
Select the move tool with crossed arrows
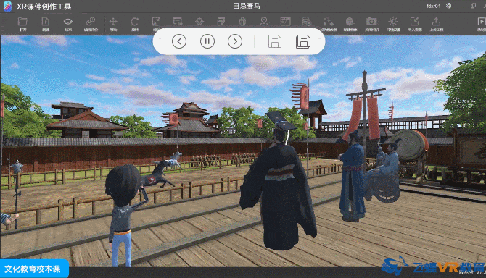113,22
